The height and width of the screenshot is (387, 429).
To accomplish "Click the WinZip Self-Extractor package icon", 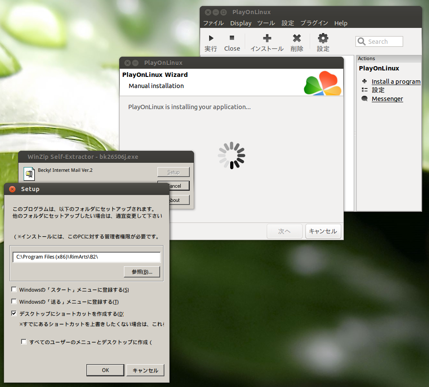I will [x=29, y=174].
